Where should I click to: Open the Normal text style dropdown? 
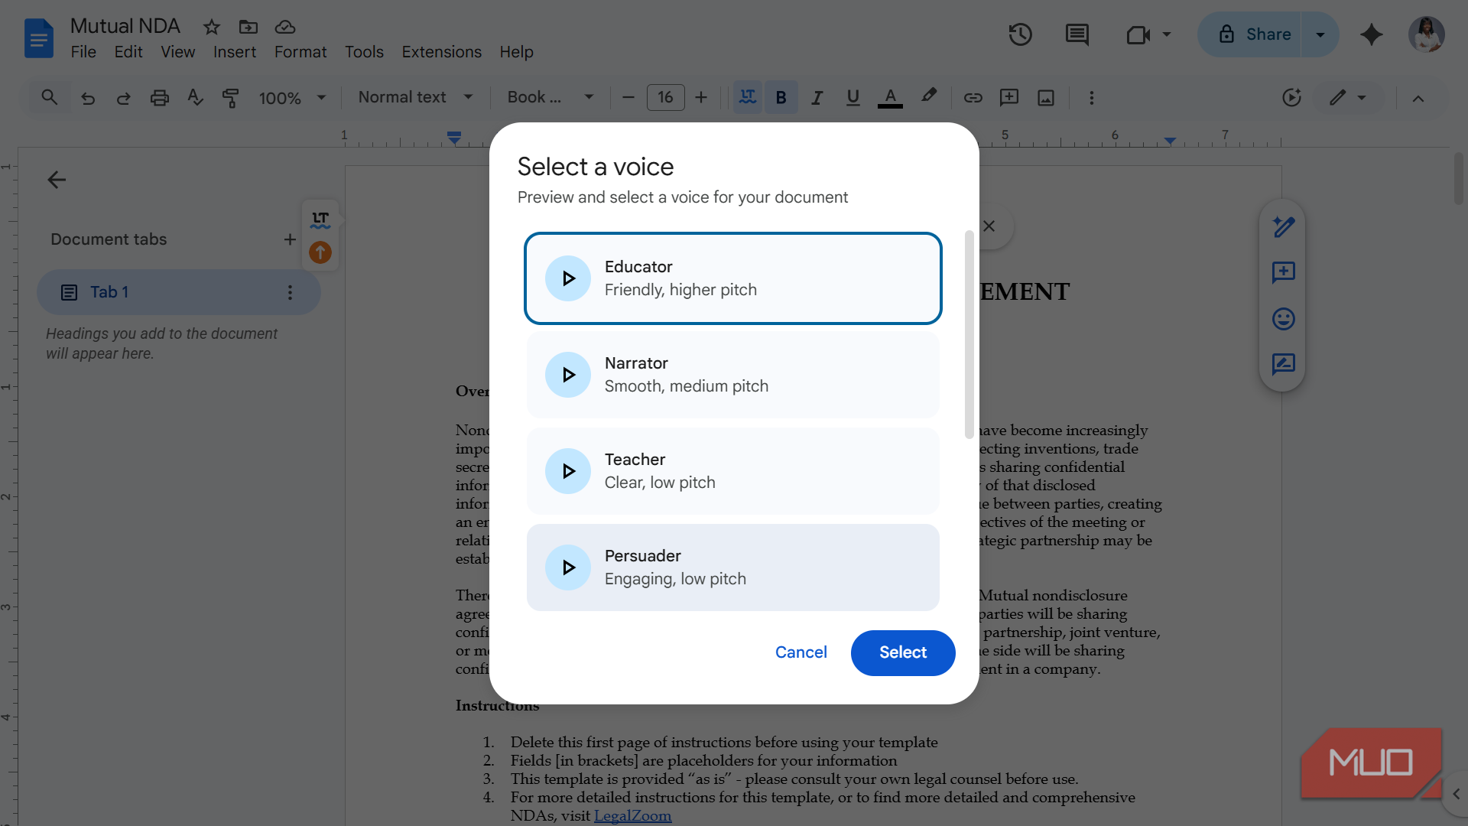click(x=415, y=98)
